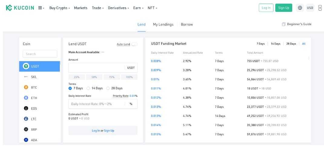The height and width of the screenshot is (146, 324).
Task: Click the header Sign Up button
Action: pyautogui.click(x=283, y=8)
